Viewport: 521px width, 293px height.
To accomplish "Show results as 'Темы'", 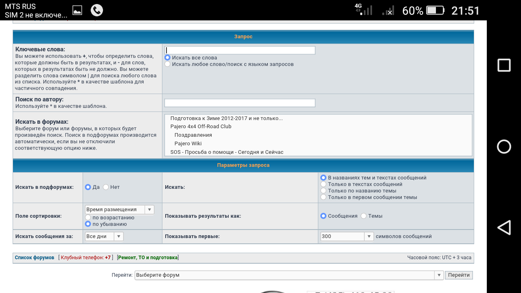I will (364, 216).
